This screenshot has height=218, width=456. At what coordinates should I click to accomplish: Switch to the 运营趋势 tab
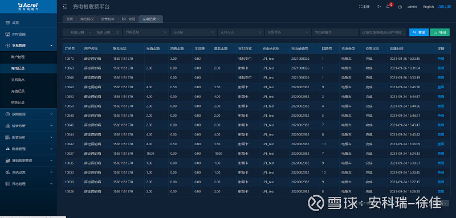pos(107,19)
